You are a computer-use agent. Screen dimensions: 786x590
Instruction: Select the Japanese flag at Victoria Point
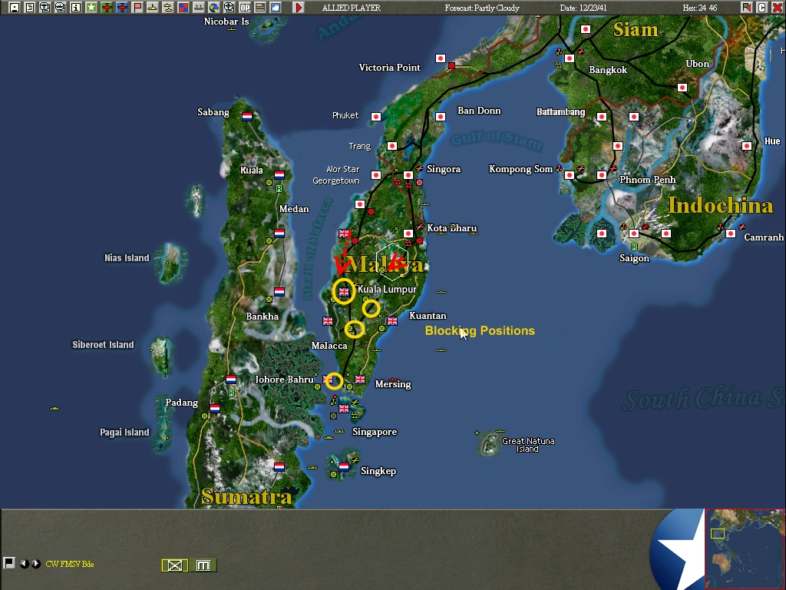pyautogui.click(x=441, y=58)
